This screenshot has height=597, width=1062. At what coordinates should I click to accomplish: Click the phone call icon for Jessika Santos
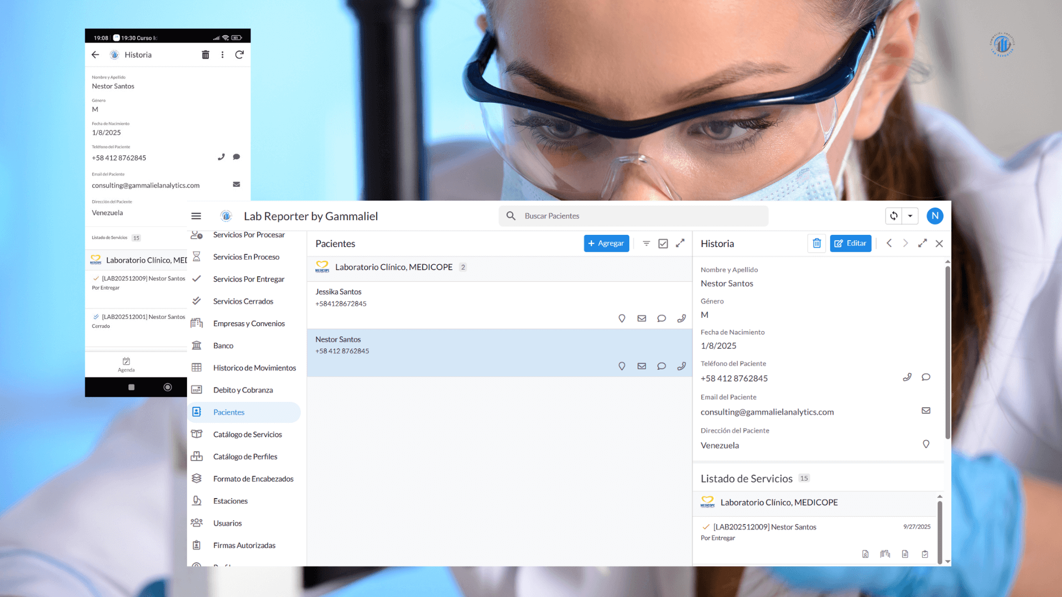pos(681,318)
